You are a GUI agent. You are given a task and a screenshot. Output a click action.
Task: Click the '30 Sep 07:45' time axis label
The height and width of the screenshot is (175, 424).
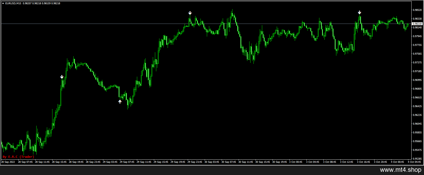[x=229, y=162]
